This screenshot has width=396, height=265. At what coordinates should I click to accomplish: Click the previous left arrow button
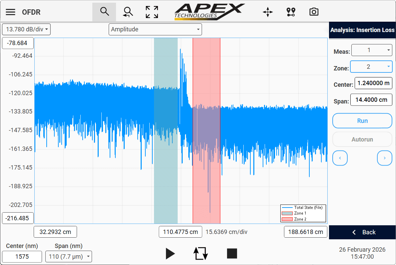[340, 158]
